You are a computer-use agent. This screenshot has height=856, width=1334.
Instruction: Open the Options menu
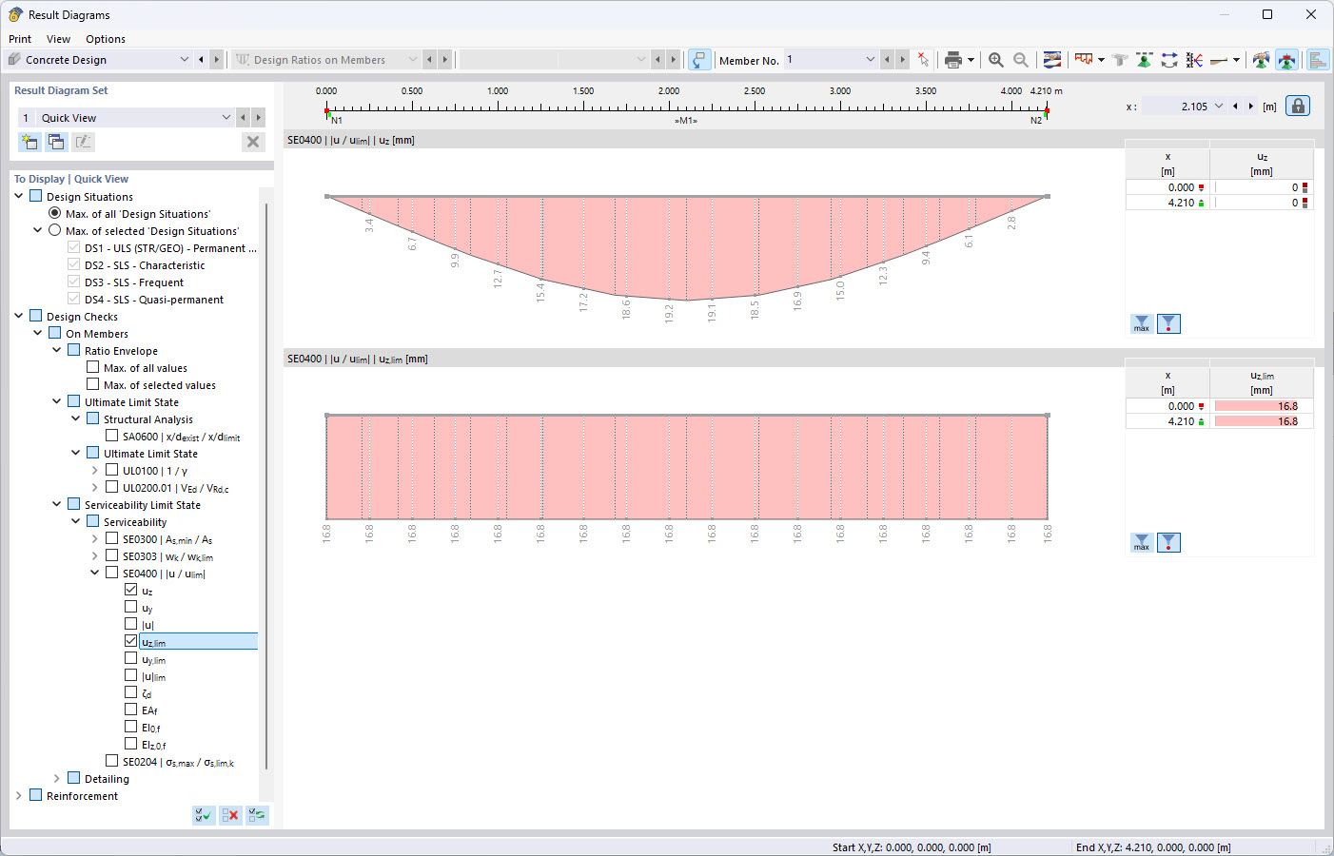click(106, 39)
